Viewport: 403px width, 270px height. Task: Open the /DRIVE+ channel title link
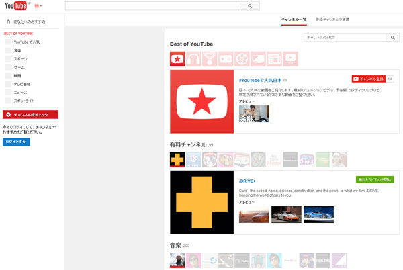coord(247,181)
